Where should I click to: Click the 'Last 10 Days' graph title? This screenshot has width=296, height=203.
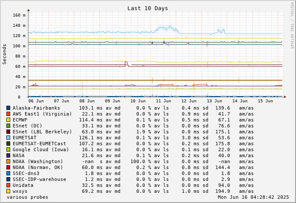tap(147, 8)
